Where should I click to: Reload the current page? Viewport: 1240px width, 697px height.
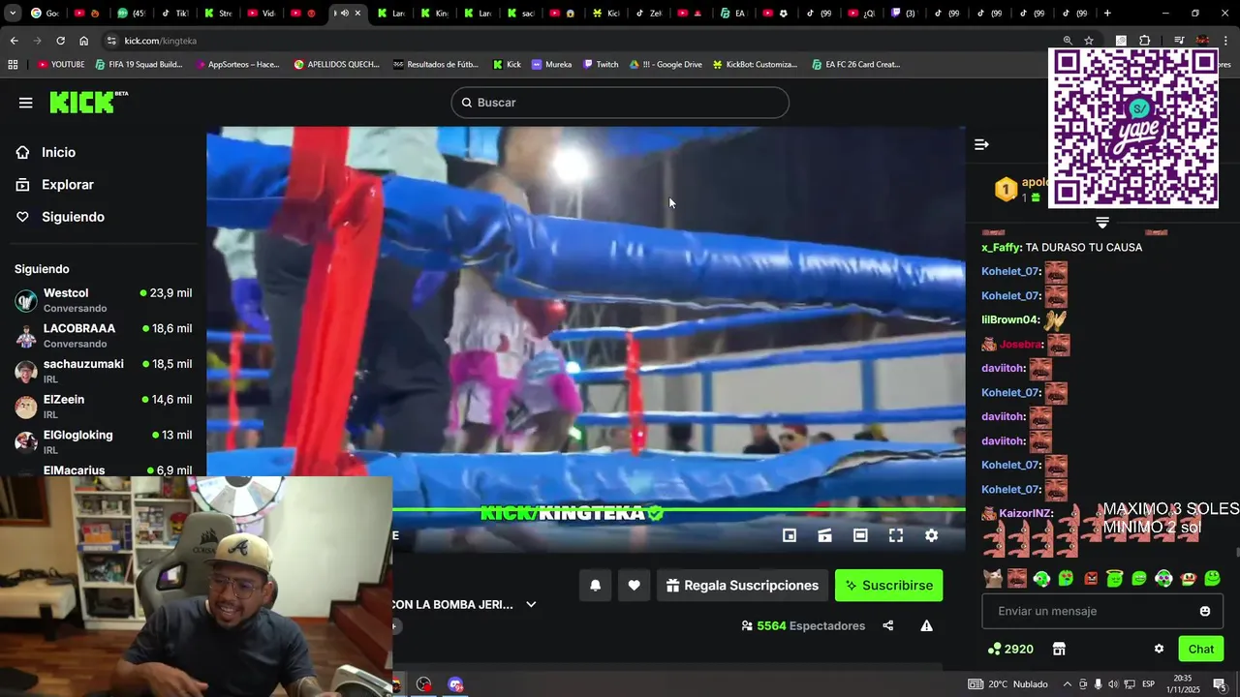(60, 41)
